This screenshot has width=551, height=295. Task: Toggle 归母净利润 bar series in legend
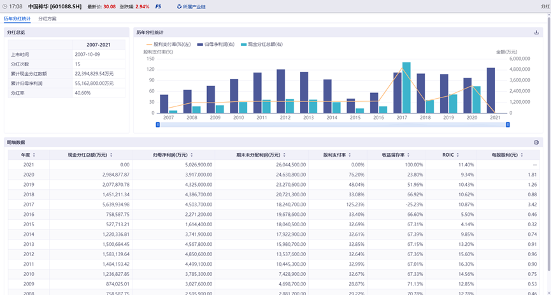point(216,45)
